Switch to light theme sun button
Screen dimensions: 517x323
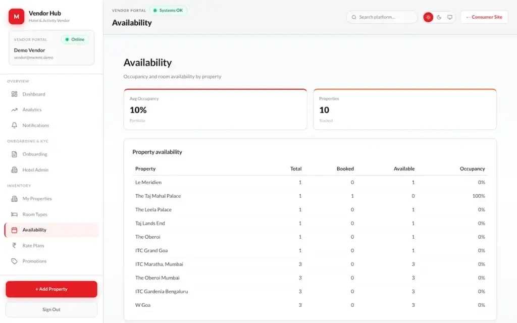(x=428, y=17)
